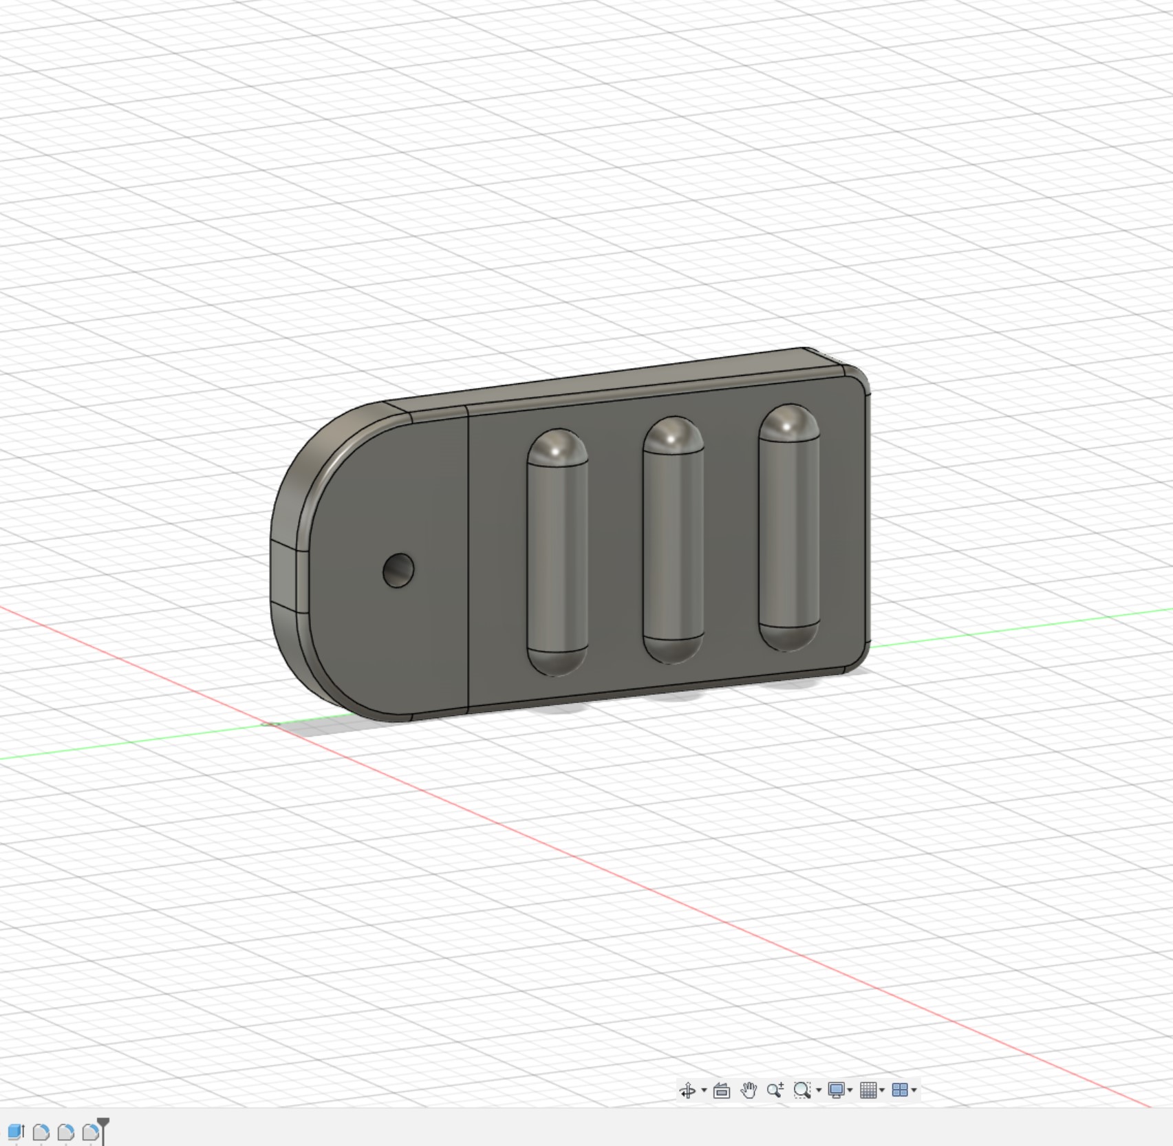
Task: Expand the Orbit tool dropdown arrow
Action: click(703, 1091)
